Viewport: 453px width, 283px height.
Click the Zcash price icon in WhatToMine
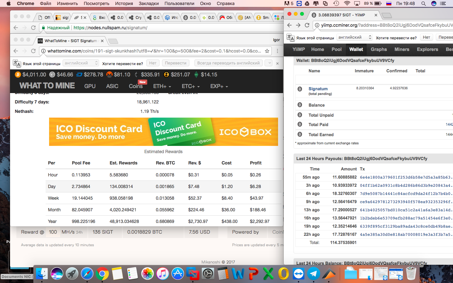point(166,75)
